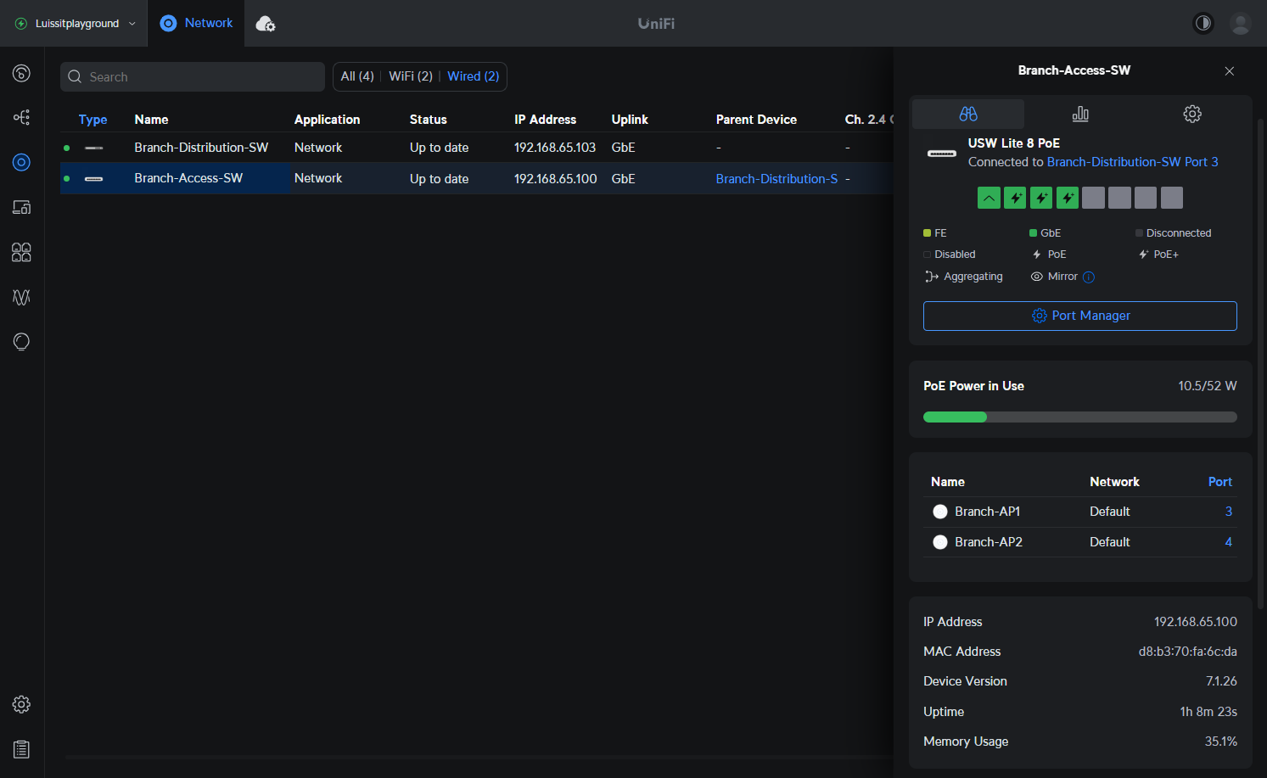Open the Overview binoculars tab in panel
The height and width of the screenshot is (778, 1267).
(x=968, y=114)
